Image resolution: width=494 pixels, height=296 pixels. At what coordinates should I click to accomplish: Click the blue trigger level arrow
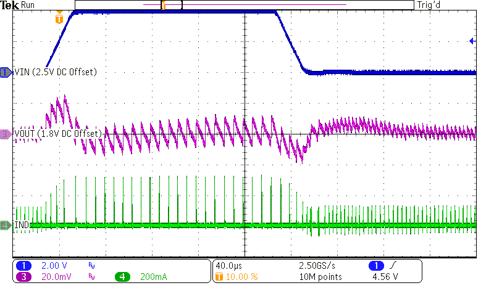click(x=472, y=41)
